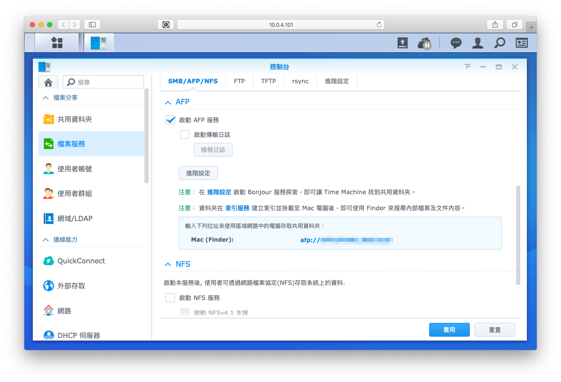The width and height of the screenshot is (561, 382).
Task: Click the 檔案服務 file services icon
Action: coord(48,144)
